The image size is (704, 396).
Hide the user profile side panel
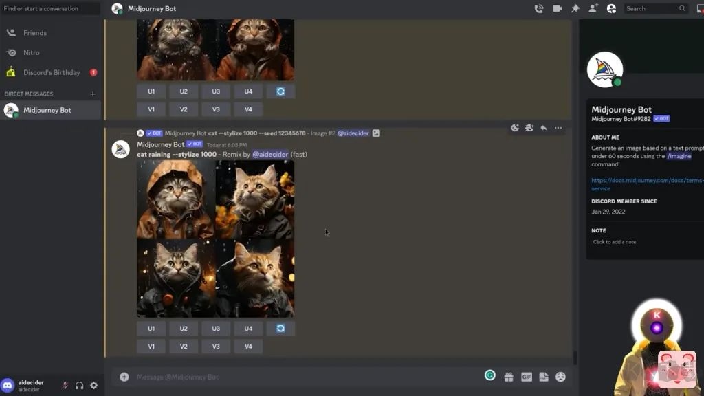611,8
